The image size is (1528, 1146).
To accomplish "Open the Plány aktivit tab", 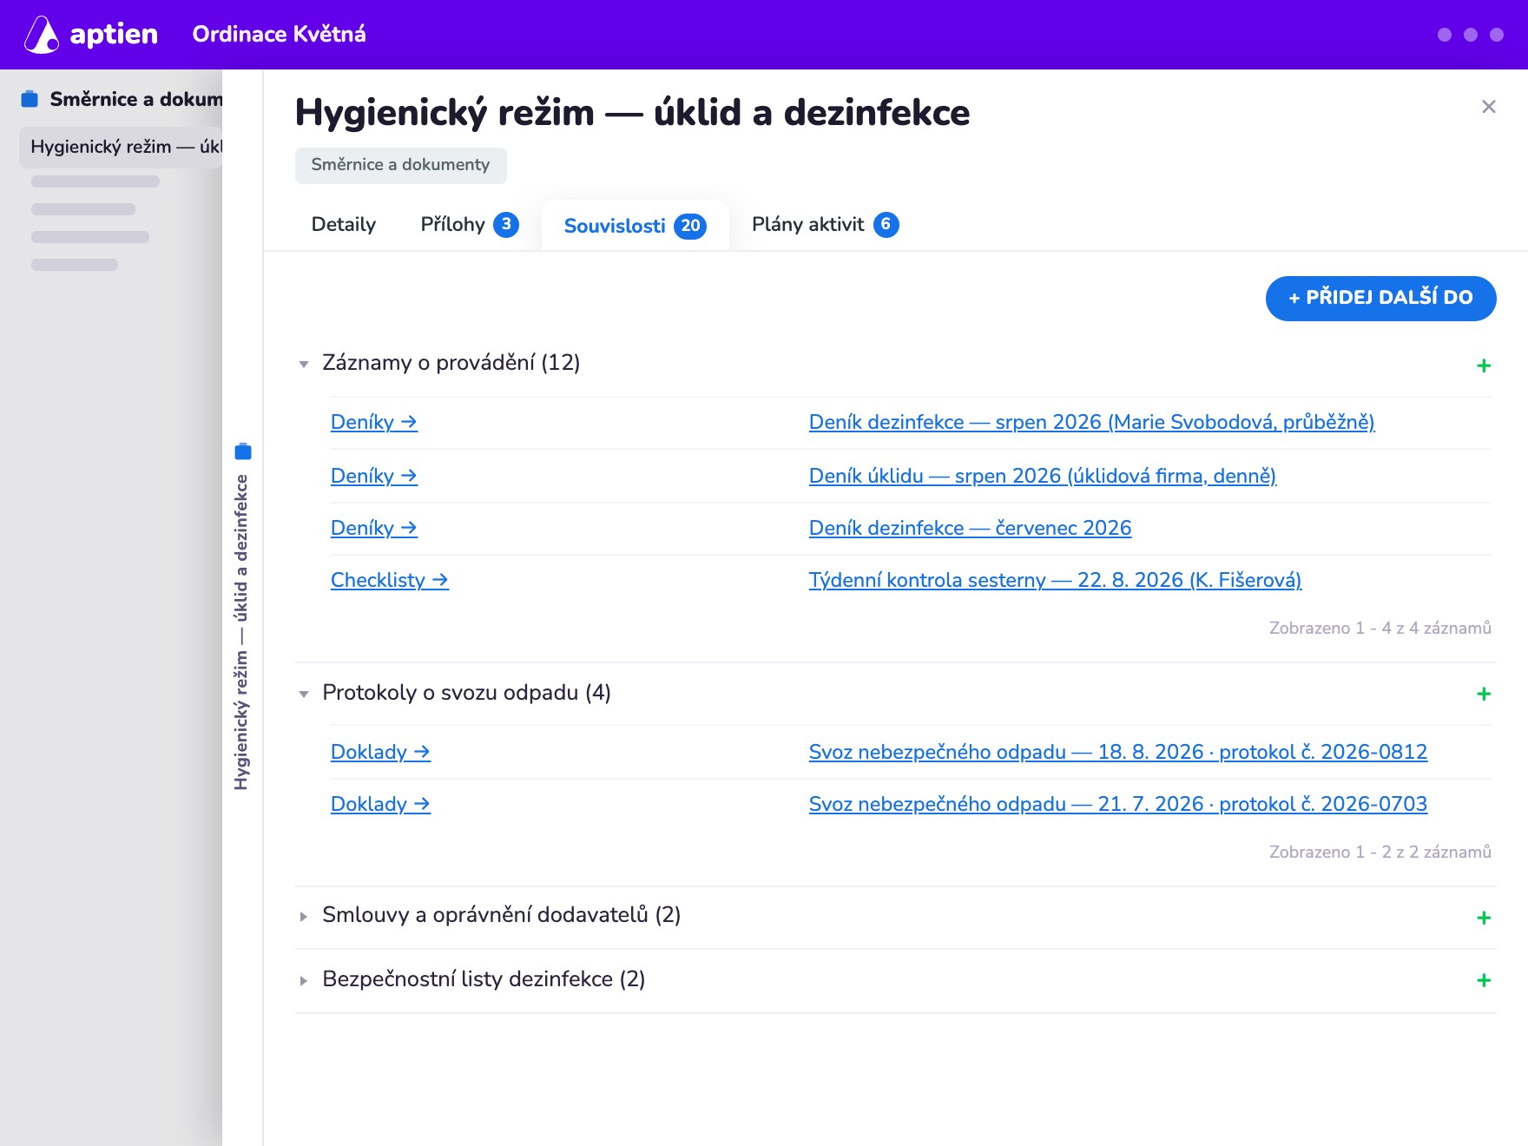I will click(825, 225).
